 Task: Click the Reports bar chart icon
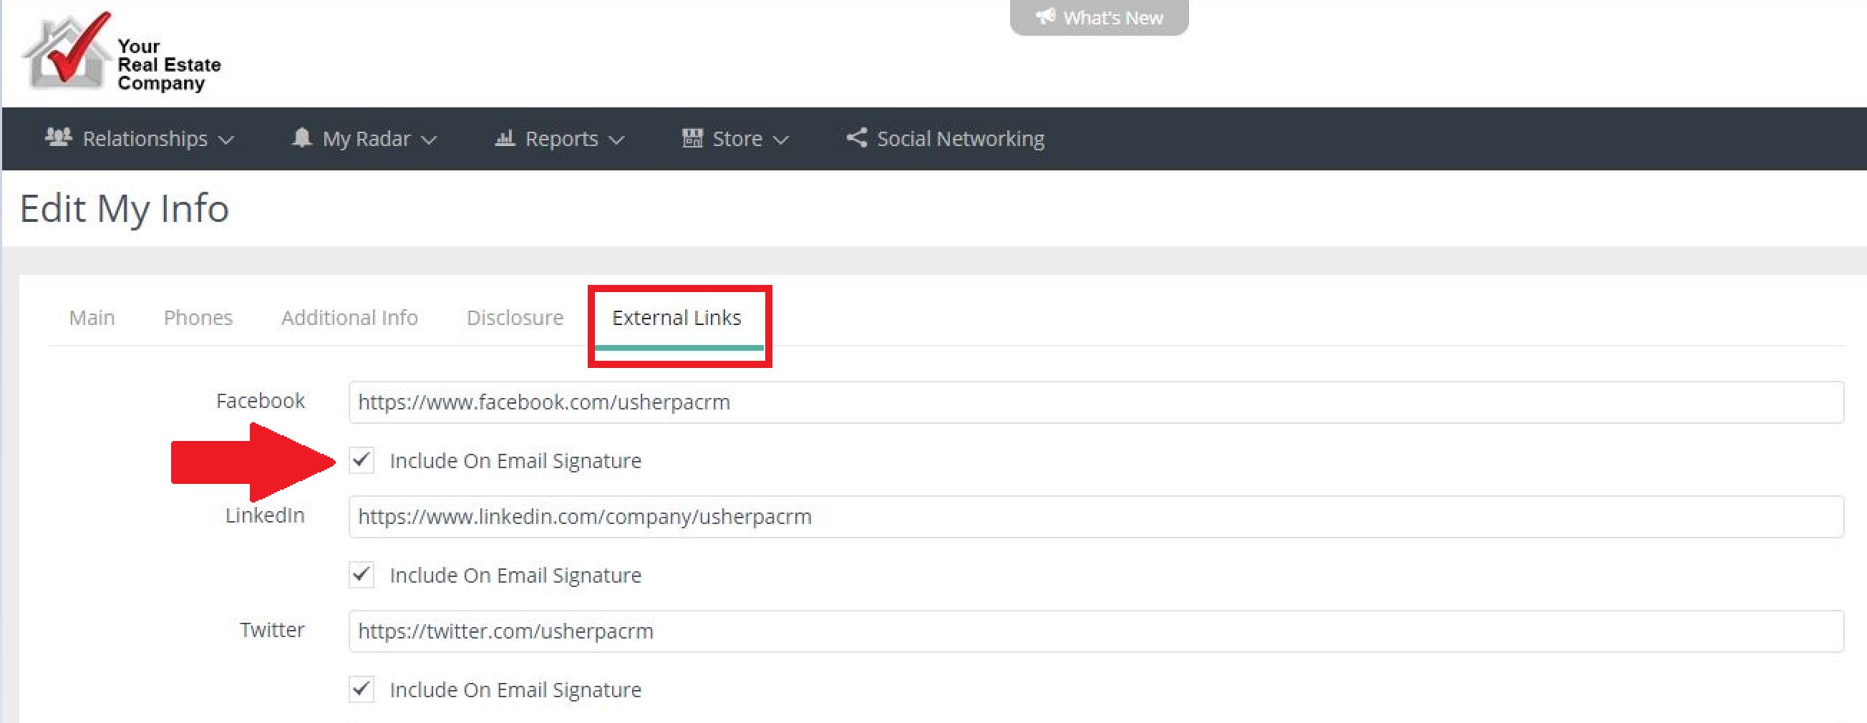505,137
